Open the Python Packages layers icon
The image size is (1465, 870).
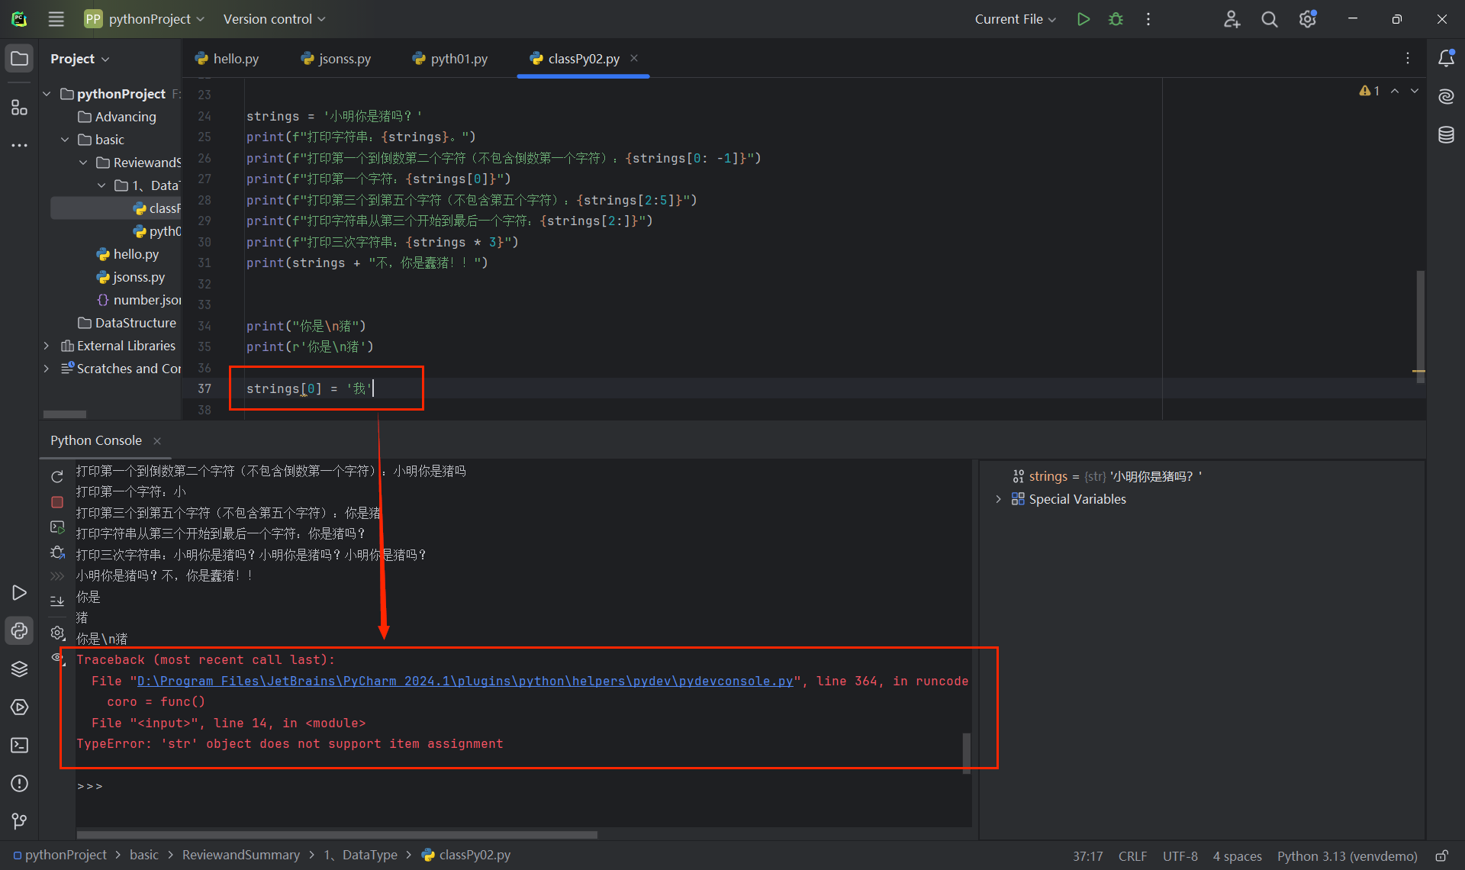(x=20, y=669)
